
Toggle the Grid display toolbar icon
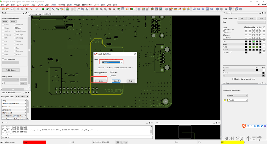click(x=139, y=9)
